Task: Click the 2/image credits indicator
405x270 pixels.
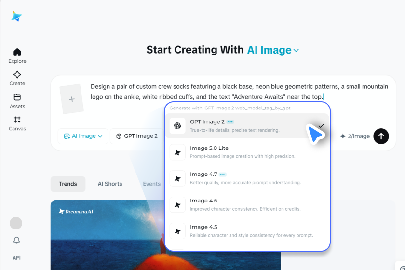Action: pyautogui.click(x=355, y=136)
